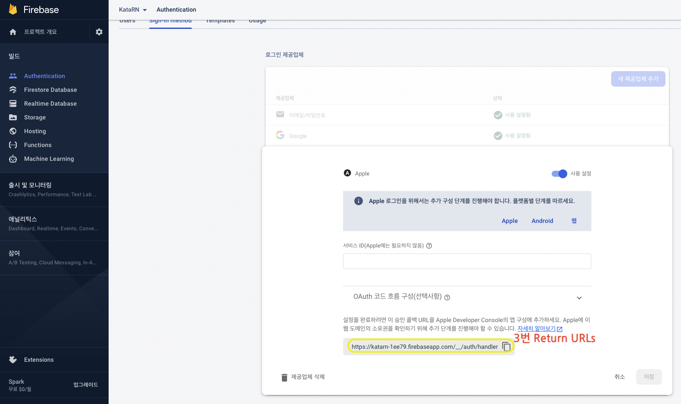Click the Hosting globe icon

[13, 131]
